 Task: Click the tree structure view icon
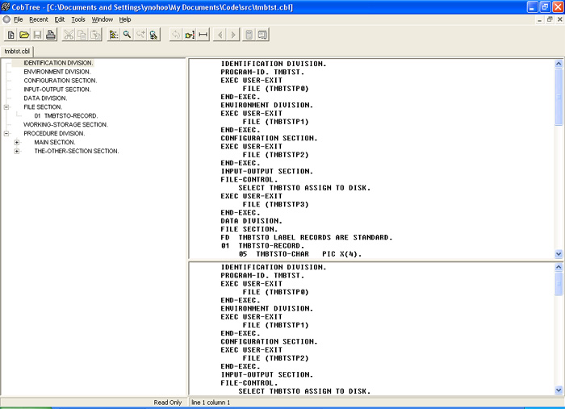point(114,35)
